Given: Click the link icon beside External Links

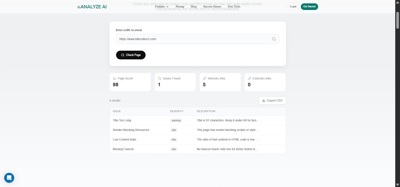Looking at the screenshot, I should [249, 78].
